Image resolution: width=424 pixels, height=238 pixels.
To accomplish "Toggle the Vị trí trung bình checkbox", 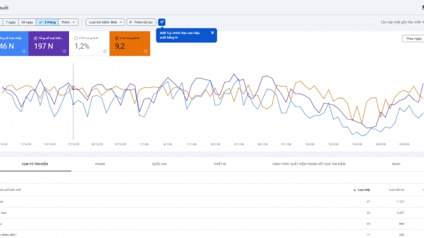I will 116,39.
